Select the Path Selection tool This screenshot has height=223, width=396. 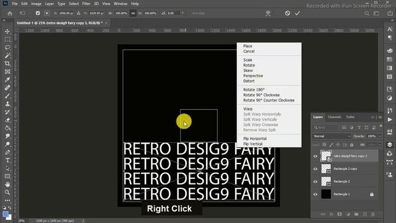coord(7,168)
